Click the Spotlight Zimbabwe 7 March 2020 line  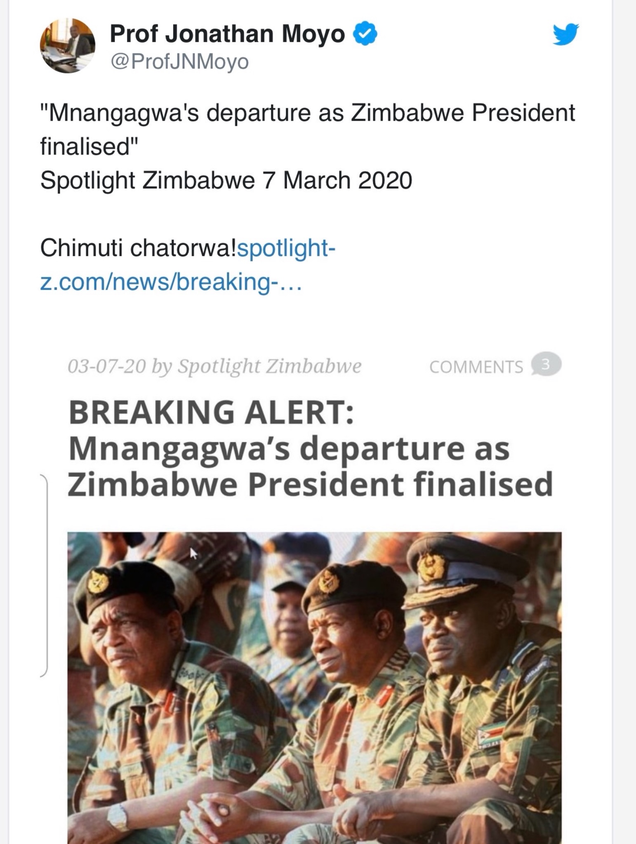coord(226,181)
